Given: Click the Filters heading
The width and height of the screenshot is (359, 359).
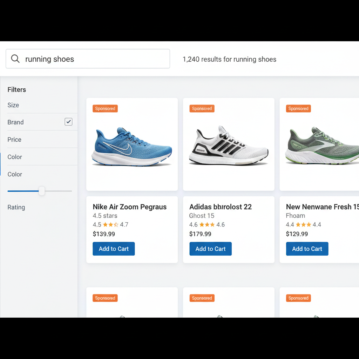Looking at the screenshot, I should coord(17,89).
